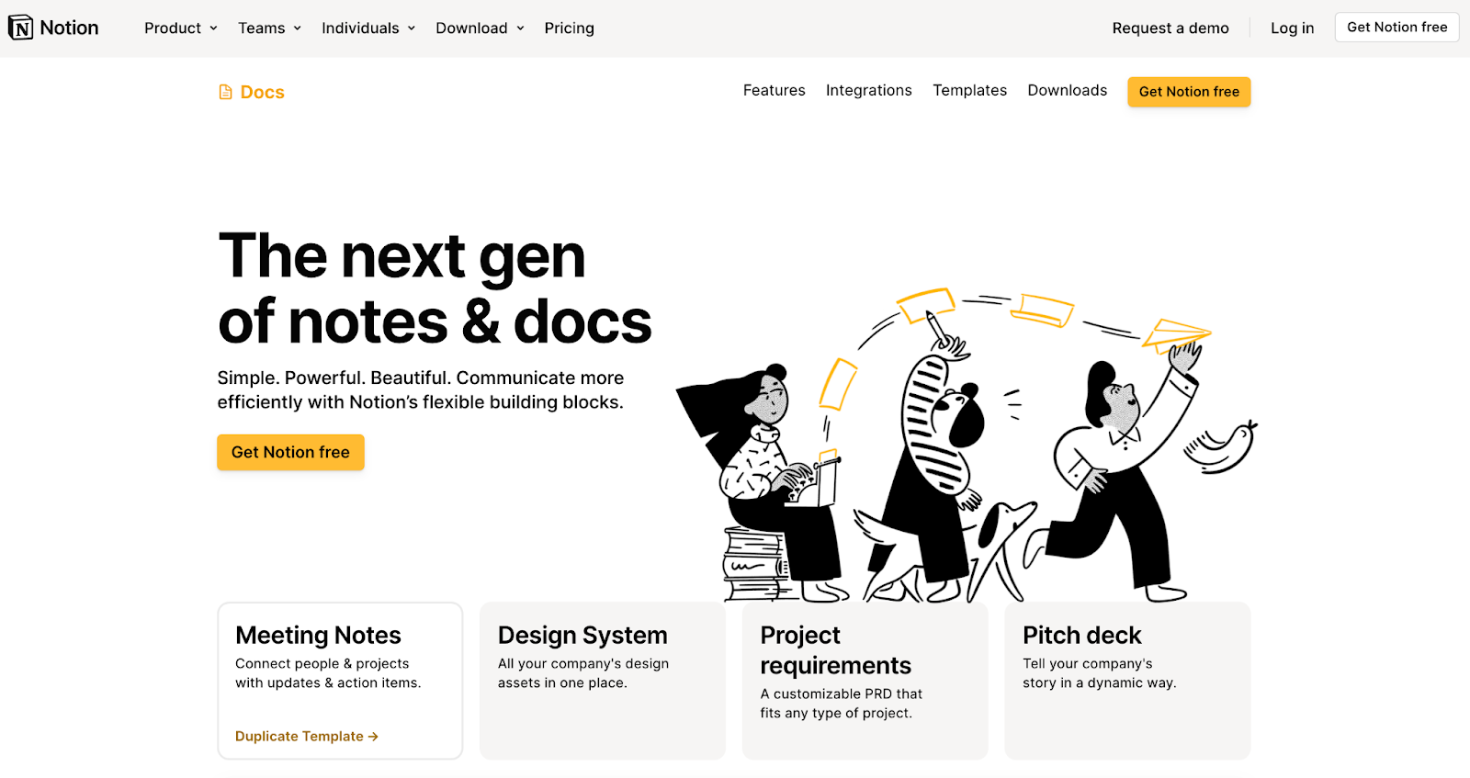Click 'A customizable PRD that' description text
The width and height of the screenshot is (1470, 778).
tap(842, 704)
